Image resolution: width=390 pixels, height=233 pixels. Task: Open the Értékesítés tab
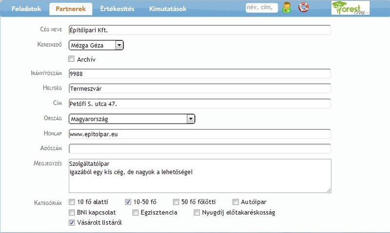click(x=117, y=9)
